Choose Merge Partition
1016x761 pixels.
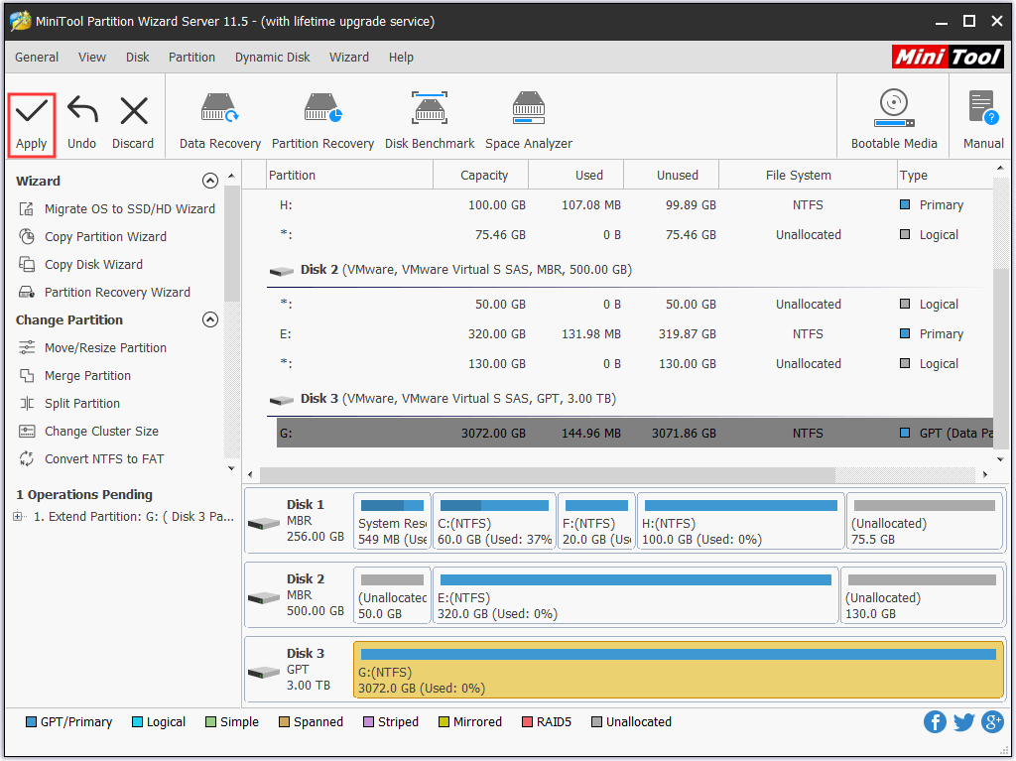(x=75, y=376)
